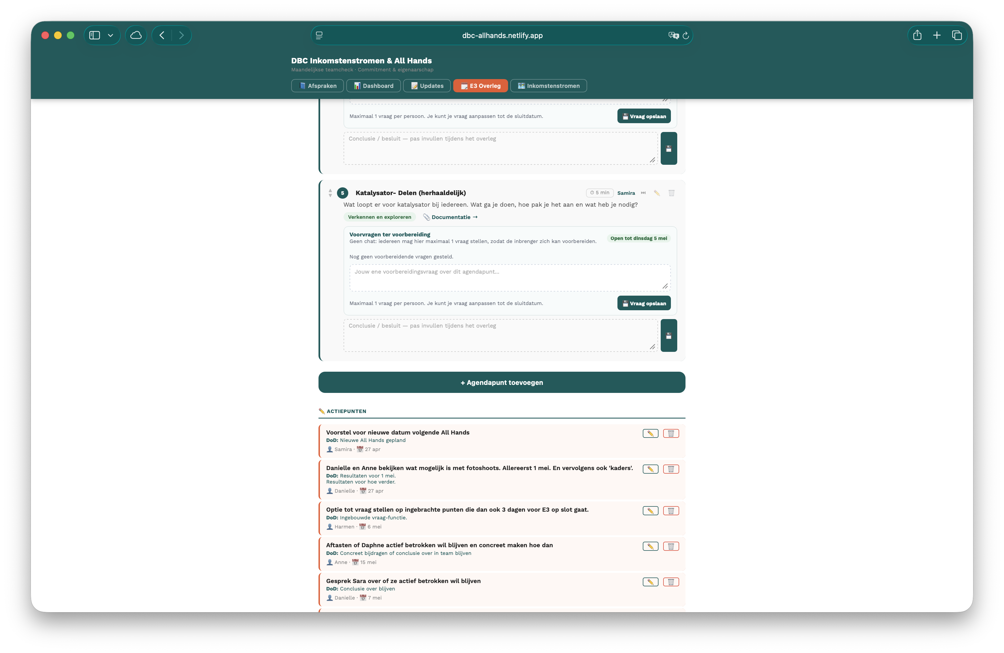
Task: Reload the dbc-allhands page
Action: point(686,36)
